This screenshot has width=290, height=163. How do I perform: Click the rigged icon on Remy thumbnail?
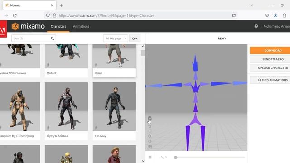click(96, 65)
